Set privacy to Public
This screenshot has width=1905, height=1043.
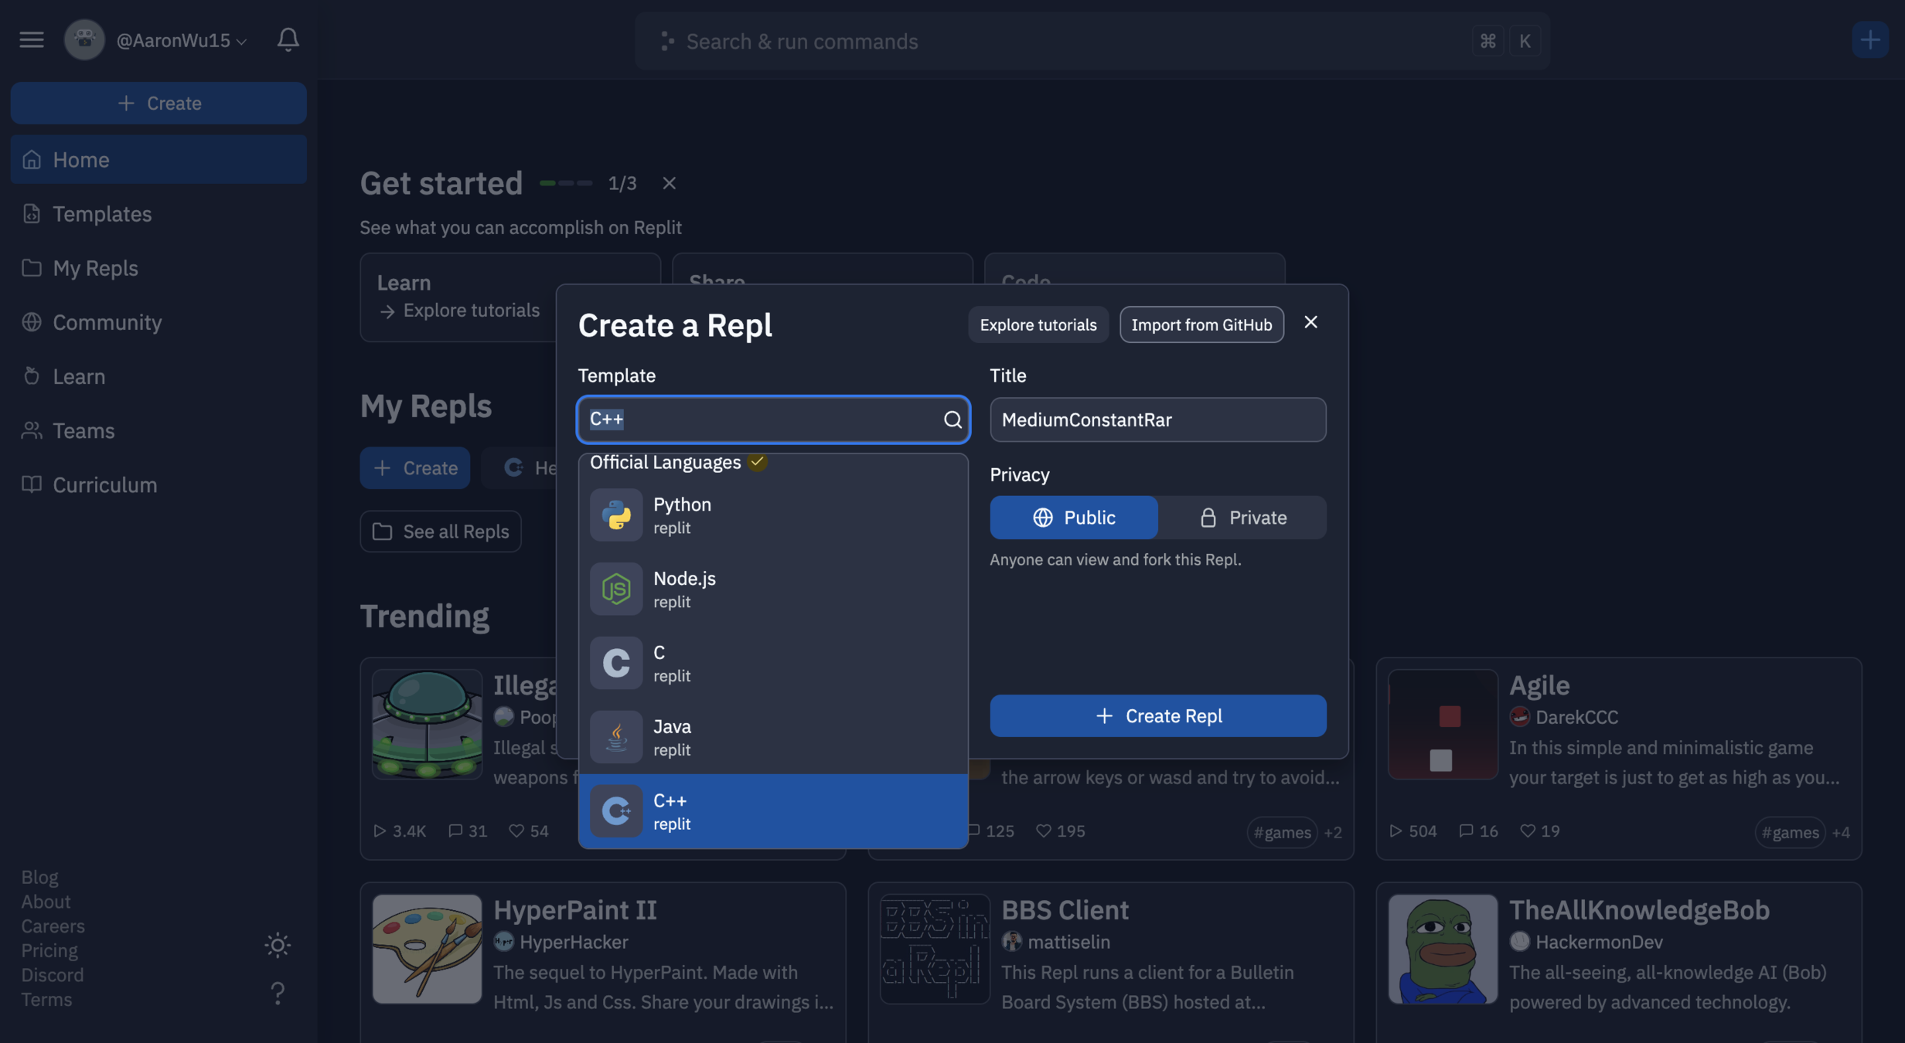1073,518
